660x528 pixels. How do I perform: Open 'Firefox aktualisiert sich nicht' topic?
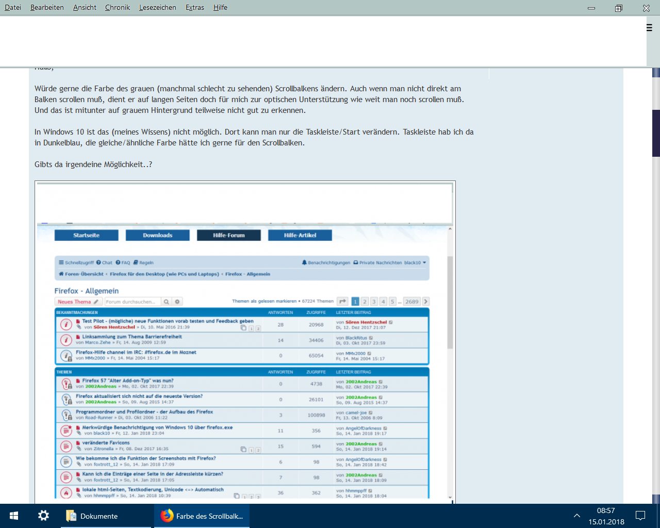(139, 396)
